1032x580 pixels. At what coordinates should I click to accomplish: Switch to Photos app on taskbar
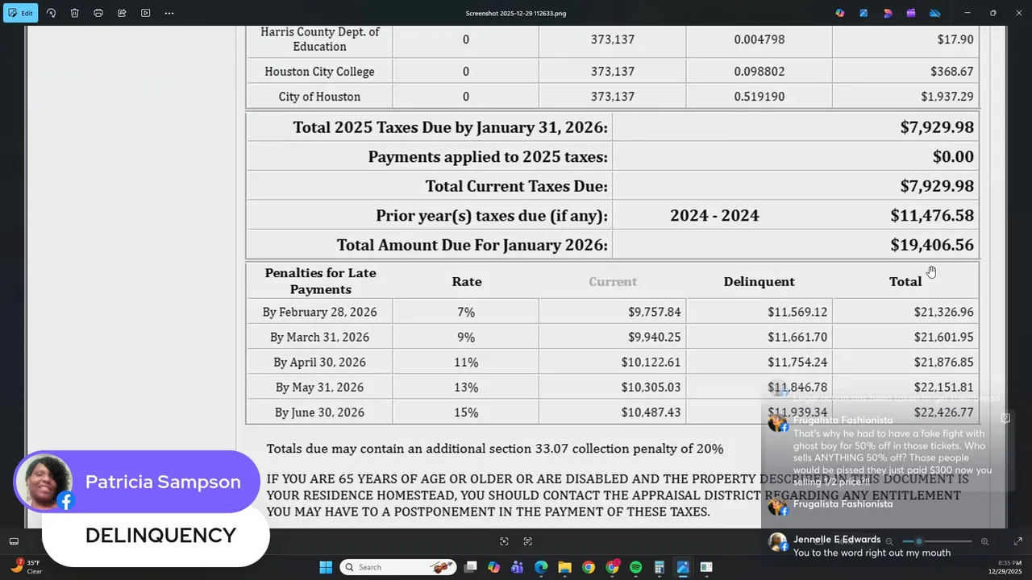[683, 567]
